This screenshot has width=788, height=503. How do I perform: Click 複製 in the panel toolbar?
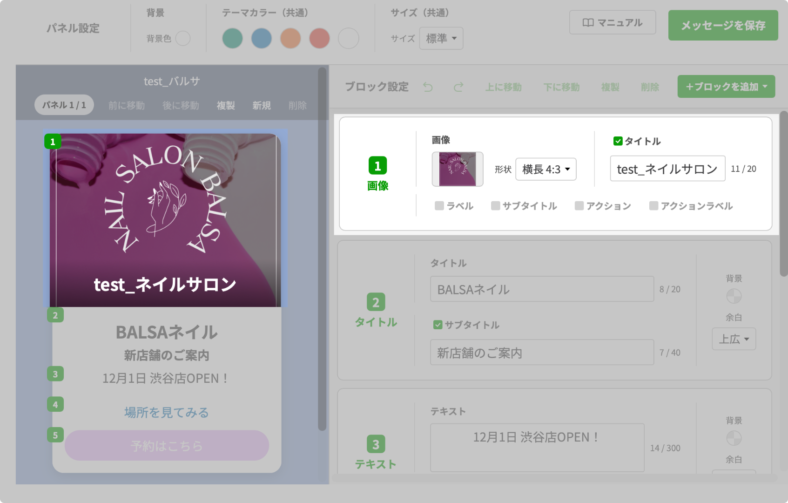(x=226, y=106)
